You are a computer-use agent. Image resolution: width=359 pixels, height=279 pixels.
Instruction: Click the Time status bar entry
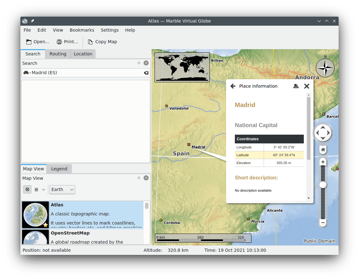(235, 250)
